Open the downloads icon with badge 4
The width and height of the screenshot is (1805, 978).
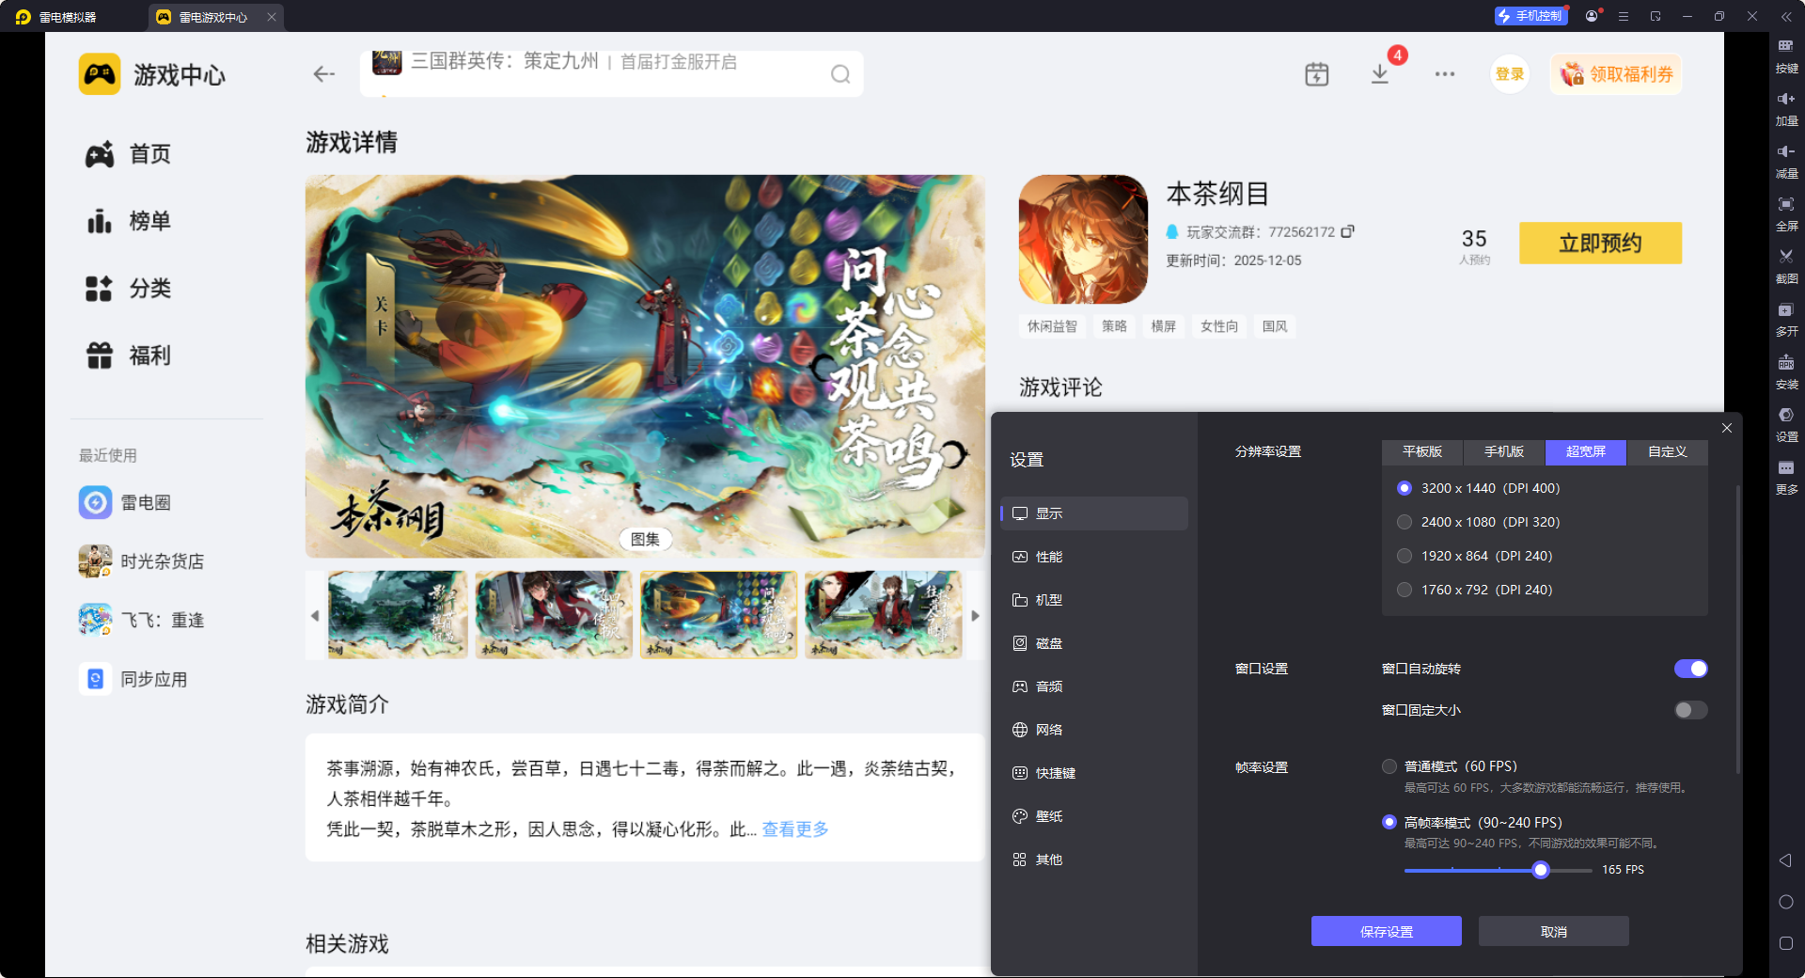pyautogui.click(x=1380, y=74)
